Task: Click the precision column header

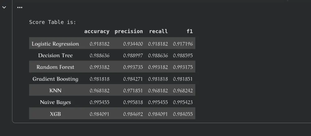Action: (129, 31)
